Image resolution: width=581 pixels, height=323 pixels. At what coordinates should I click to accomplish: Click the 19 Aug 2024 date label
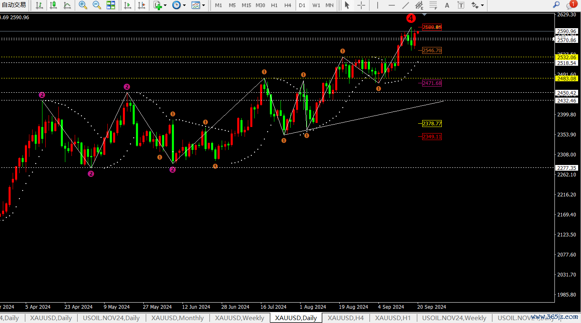(x=354, y=307)
